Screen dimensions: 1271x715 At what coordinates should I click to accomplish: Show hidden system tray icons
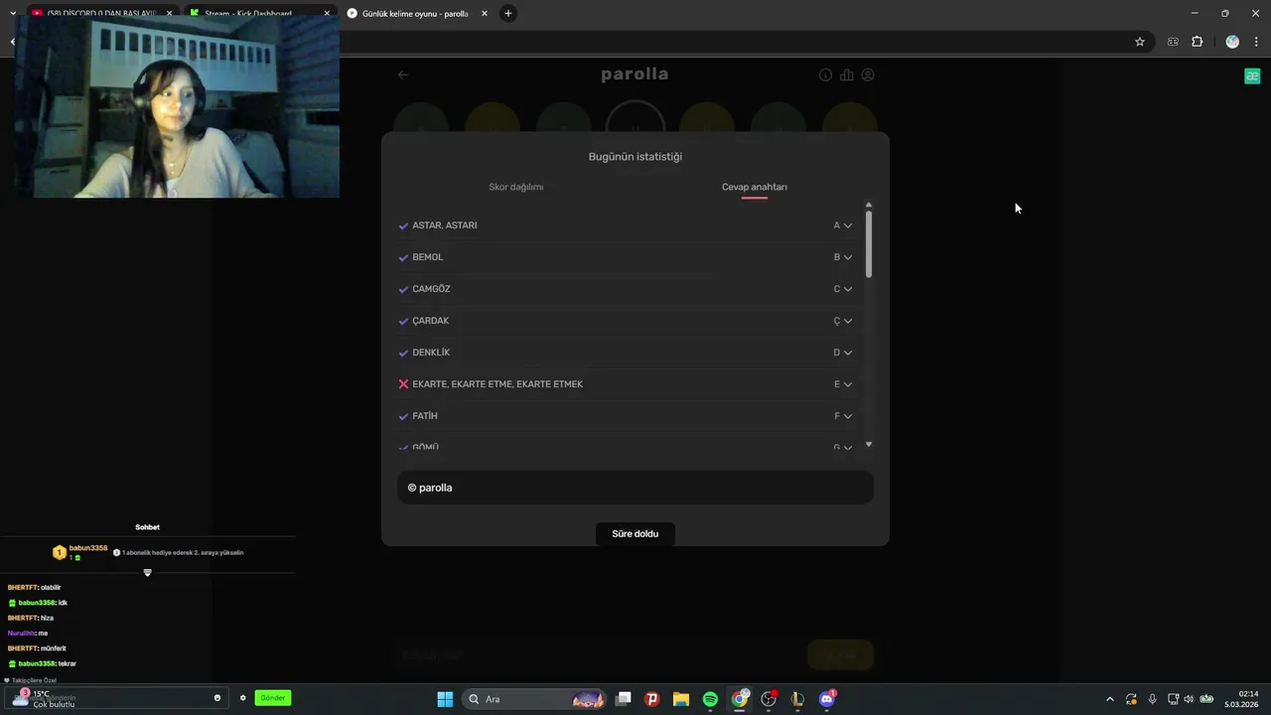pyautogui.click(x=1110, y=699)
